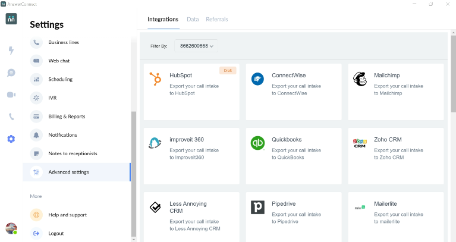Open the Filter By phone number dropdown
This screenshot has width=456, height=242.
click(x=196, y=46)
